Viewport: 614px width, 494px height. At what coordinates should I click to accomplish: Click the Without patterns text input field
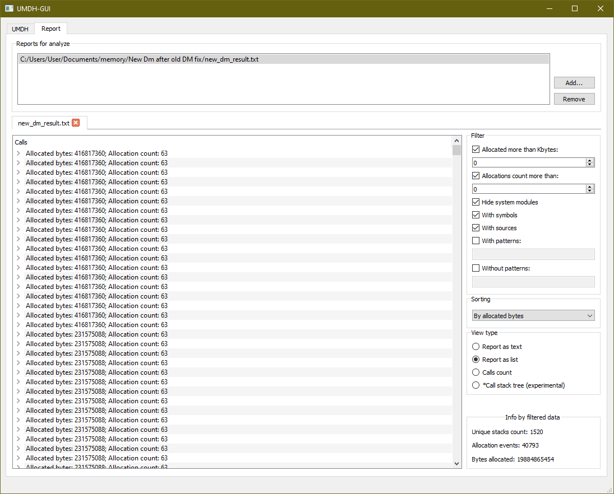533,281
